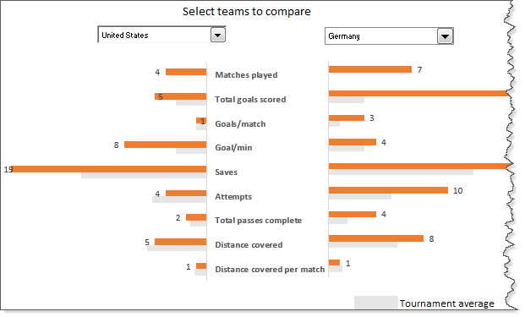
Task: Select Germany Distance covered bar labeled 8
Action: pyautogui.click(x=376, y=238)
